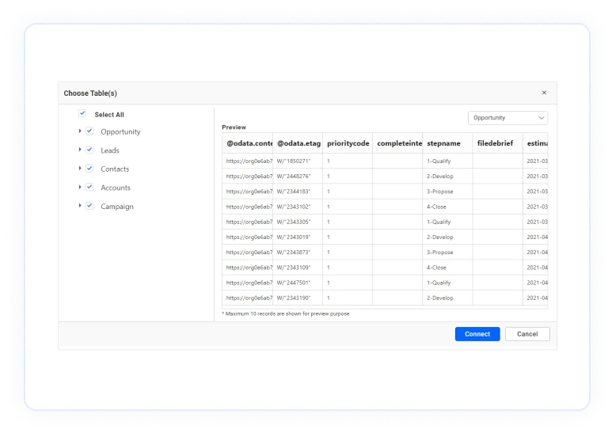Click the W/"2343873" etag cell
The image size is (612, 433).
[298, 252]
